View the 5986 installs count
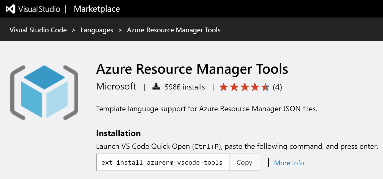 (x=185, y=87)
